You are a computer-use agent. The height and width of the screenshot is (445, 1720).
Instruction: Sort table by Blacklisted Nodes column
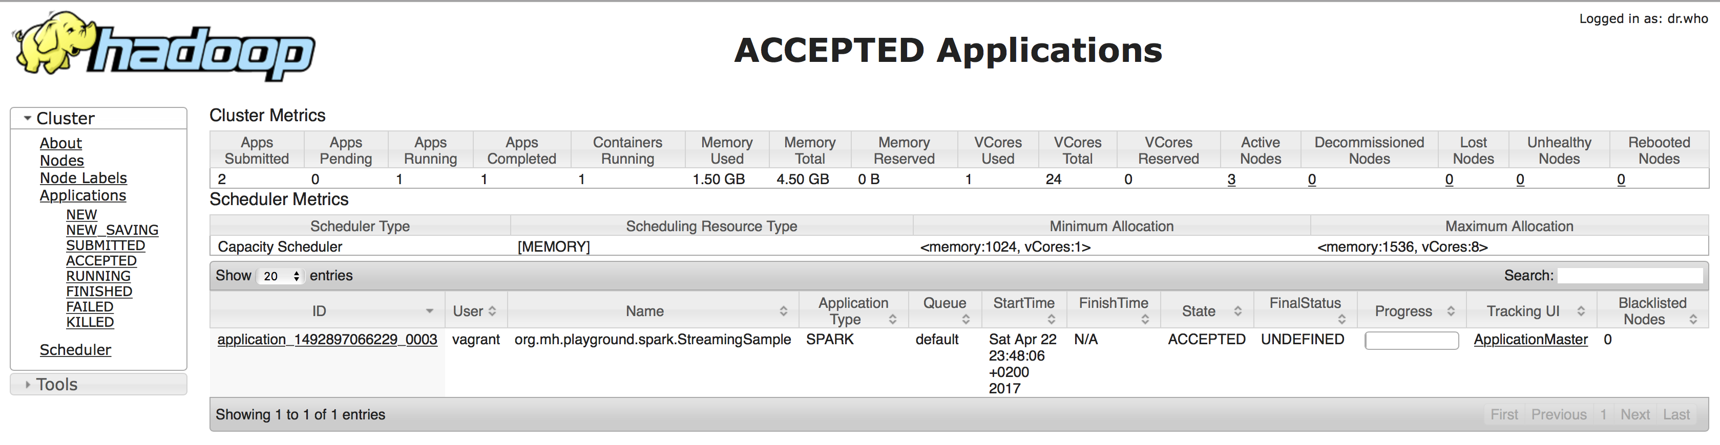[1652, 311]
